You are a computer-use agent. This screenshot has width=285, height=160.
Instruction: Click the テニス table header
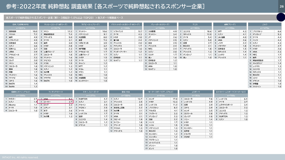tap(195, 24)
